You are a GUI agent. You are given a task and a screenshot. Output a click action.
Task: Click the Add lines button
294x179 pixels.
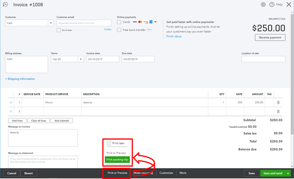coord(17,121)
